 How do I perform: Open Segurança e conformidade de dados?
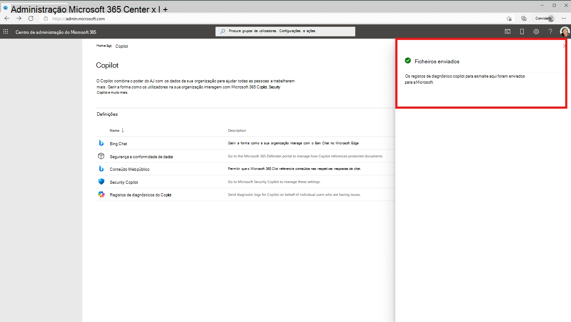pyautogui.click(x=142, y=156)
